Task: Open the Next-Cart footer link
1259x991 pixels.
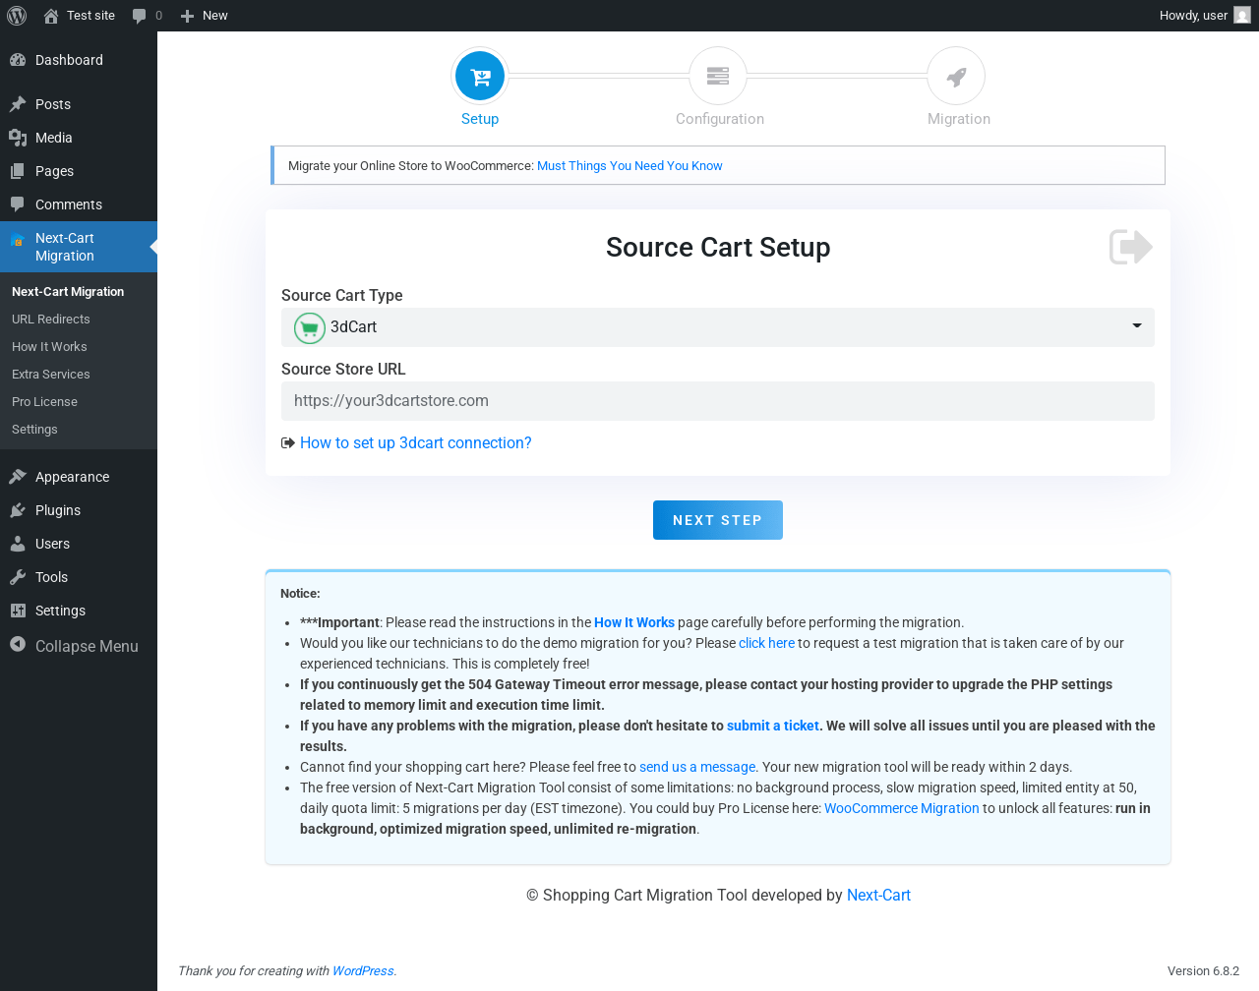Action: point(878,896)
